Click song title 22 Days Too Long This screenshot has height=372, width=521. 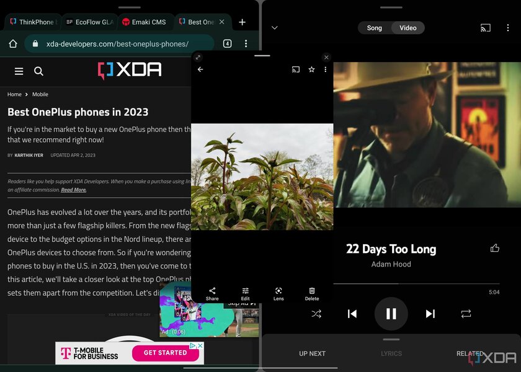coord(391,249)
